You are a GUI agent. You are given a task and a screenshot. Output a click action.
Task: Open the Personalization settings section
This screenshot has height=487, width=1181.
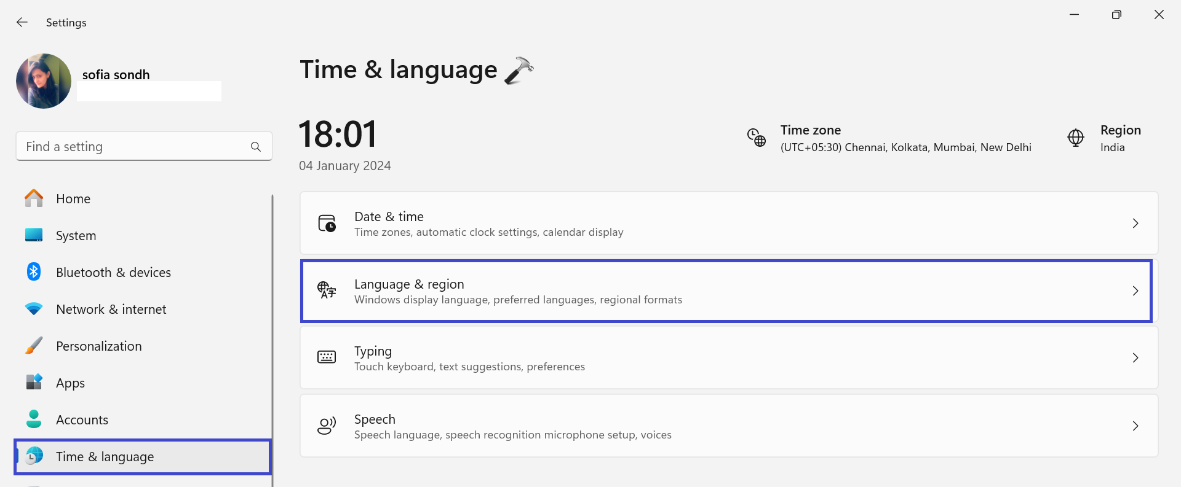98,346
